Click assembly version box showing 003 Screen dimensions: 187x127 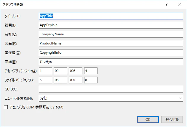click(76, 71)
